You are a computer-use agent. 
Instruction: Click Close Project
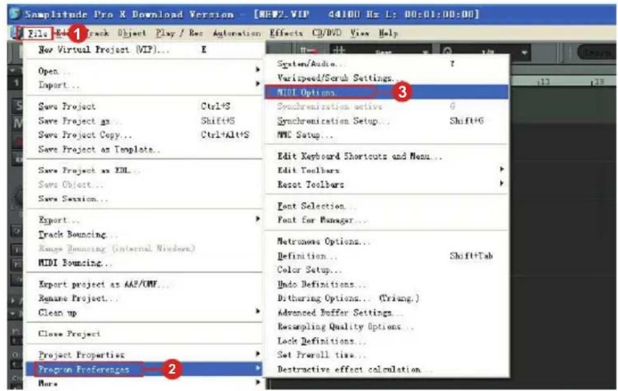[144, 334]
